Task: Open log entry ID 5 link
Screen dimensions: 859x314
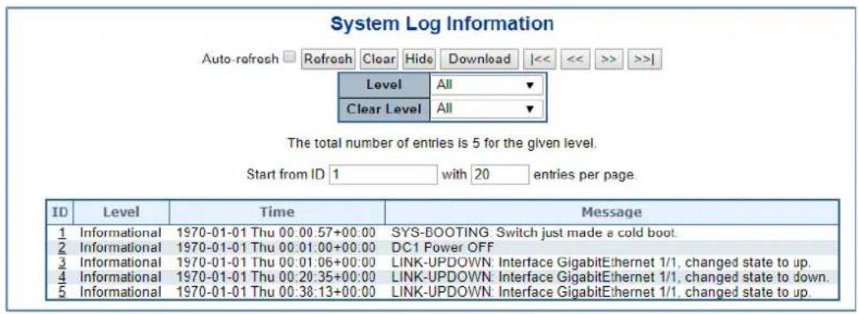Action: (62, 291)
